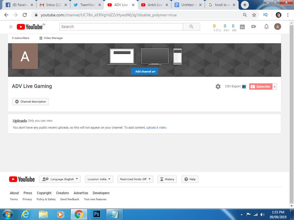Click the browser forward arrow

click(16, 15)
